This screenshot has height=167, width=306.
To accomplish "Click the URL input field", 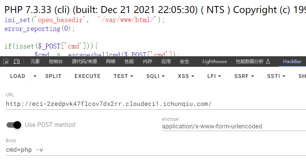I will [154, 104].
